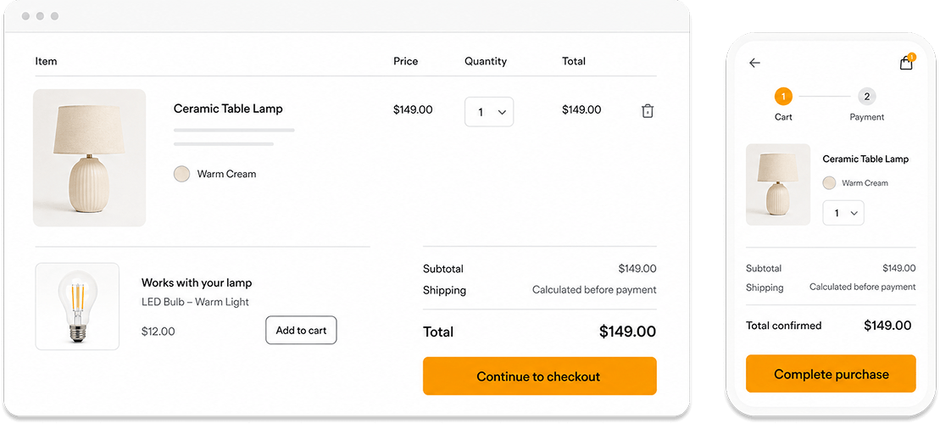Click the Ceramic Table Lamp title on desktop
The image size is (940, 424).
pyautogui.click(x=228, y=109)
